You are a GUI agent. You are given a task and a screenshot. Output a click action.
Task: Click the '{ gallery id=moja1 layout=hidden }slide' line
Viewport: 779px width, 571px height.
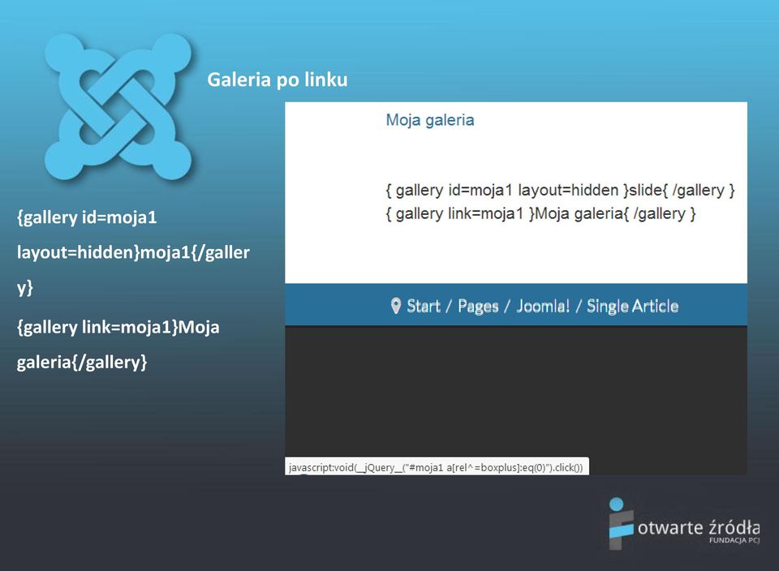click(560, 190)
